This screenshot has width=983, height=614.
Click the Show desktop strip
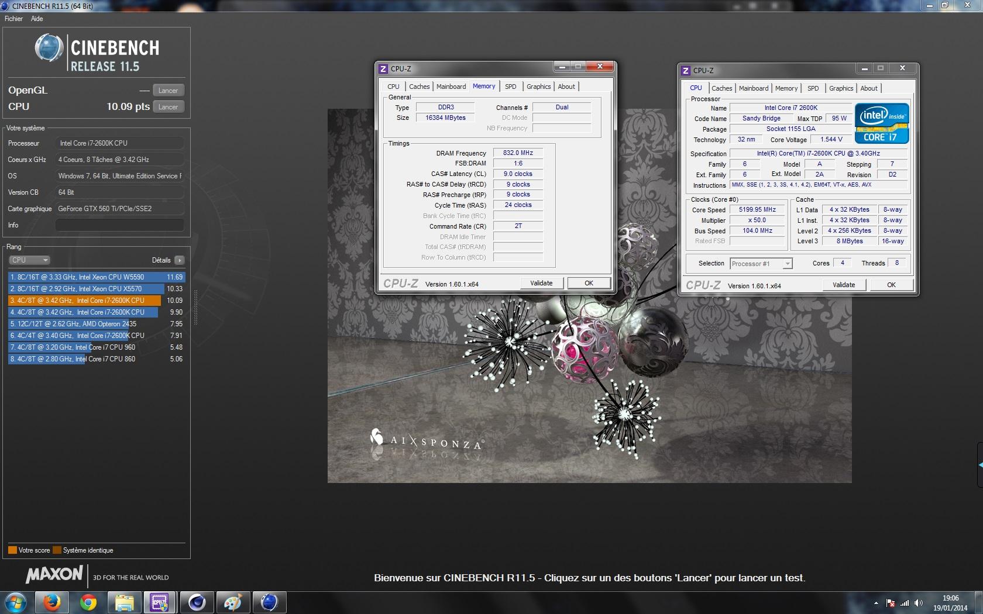point(978,603)
